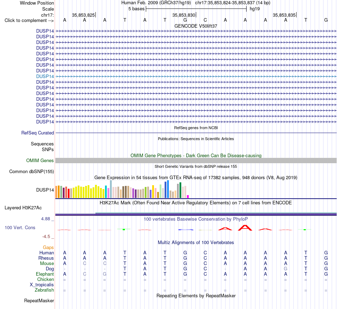Viewport: 337px width, 309px height.
Task: Click the orange Gaps label
Action: coord(48,248)
